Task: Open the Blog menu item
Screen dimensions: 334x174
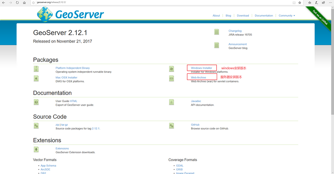Action: 228,15
